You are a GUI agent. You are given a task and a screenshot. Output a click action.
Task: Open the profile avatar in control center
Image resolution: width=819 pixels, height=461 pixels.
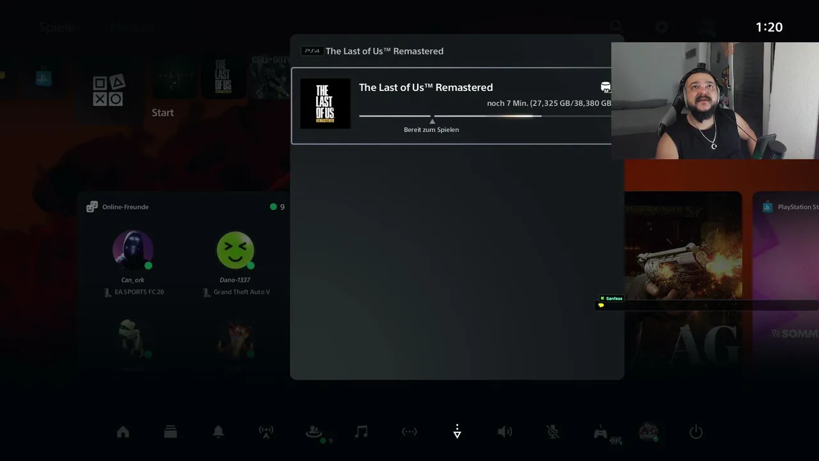coord(648,432)
